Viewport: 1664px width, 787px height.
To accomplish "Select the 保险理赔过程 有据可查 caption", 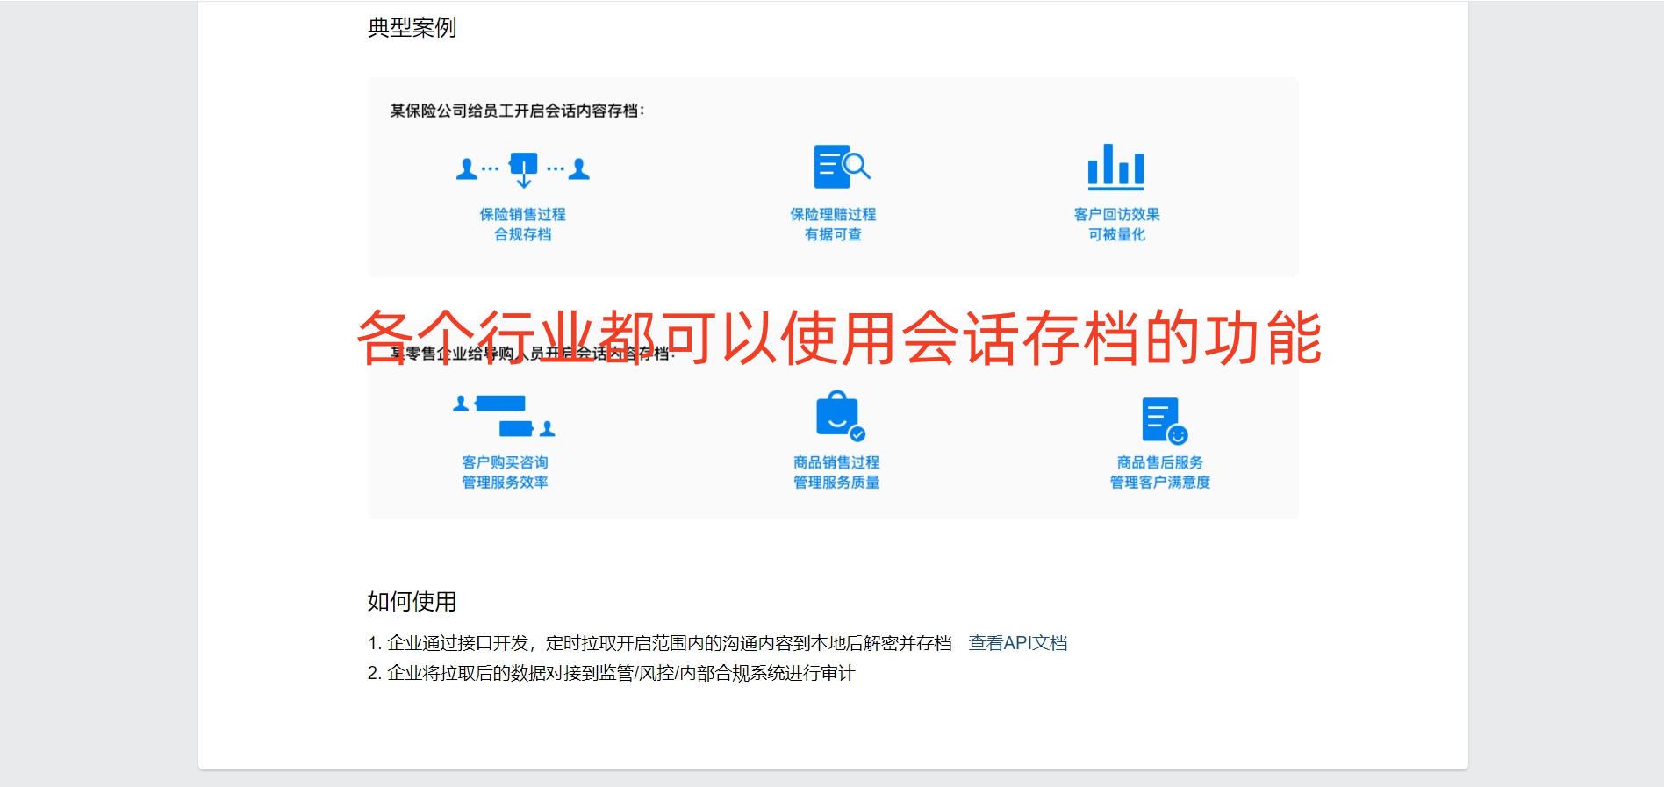I will (833, 225).
